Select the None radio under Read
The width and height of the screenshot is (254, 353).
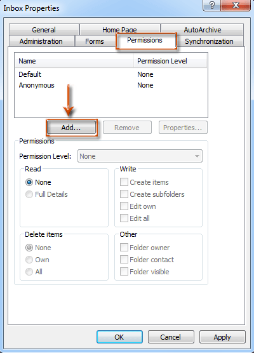click(29, 182)
